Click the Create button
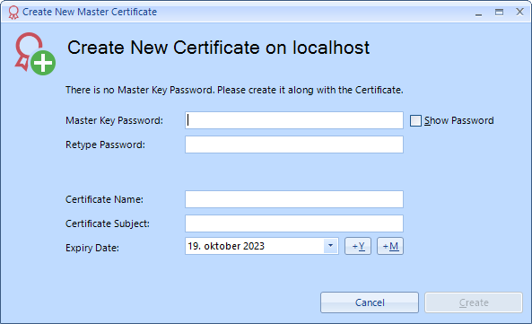Screen dimensions: 532x324 (474, 302)
